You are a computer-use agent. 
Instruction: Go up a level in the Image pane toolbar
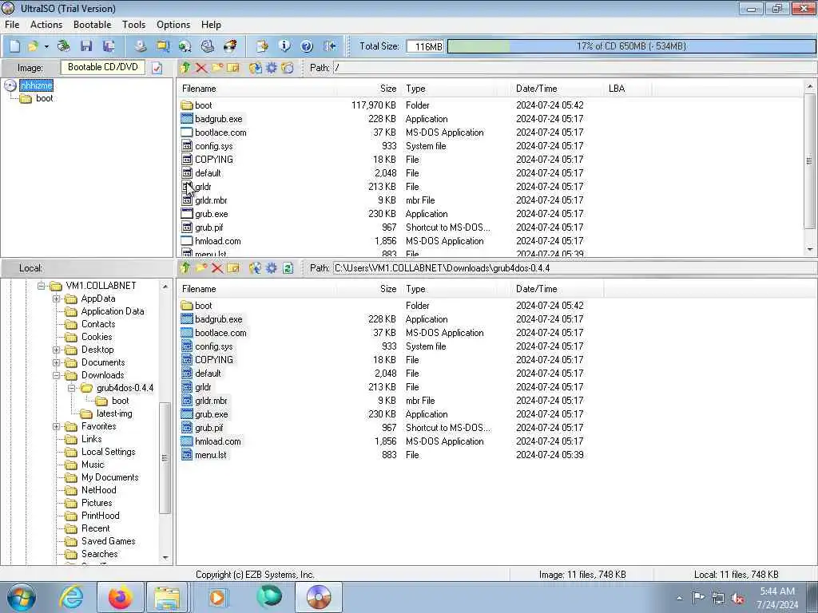(x=185, y=68)
